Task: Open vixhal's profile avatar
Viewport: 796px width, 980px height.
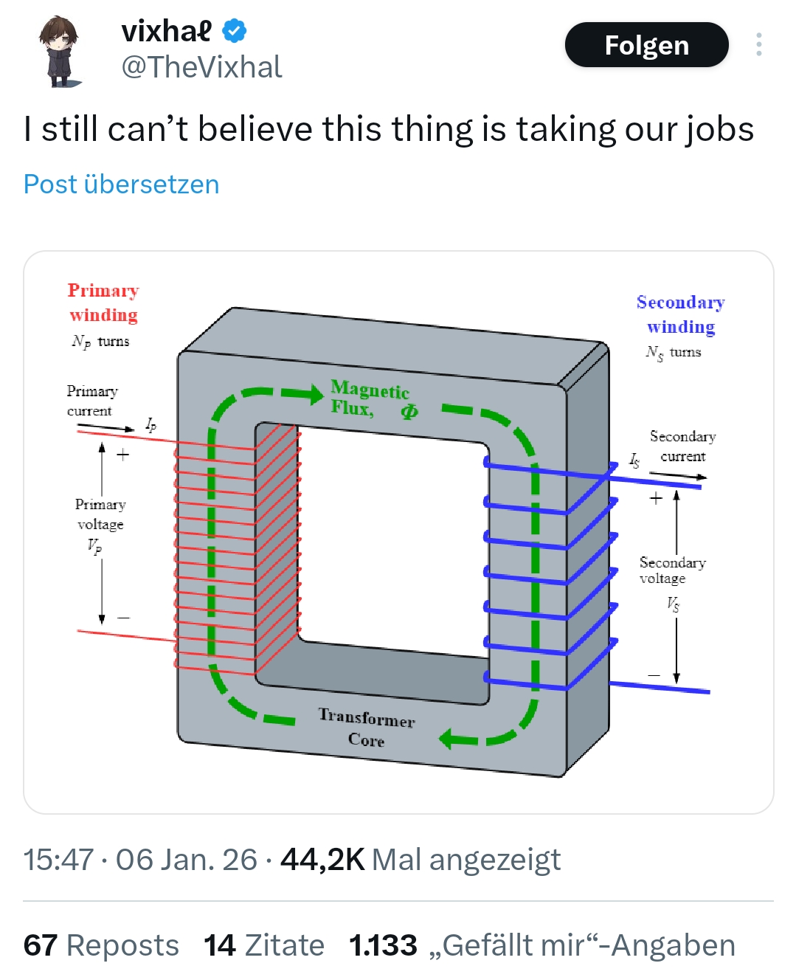Action: [x=60, y=49]
